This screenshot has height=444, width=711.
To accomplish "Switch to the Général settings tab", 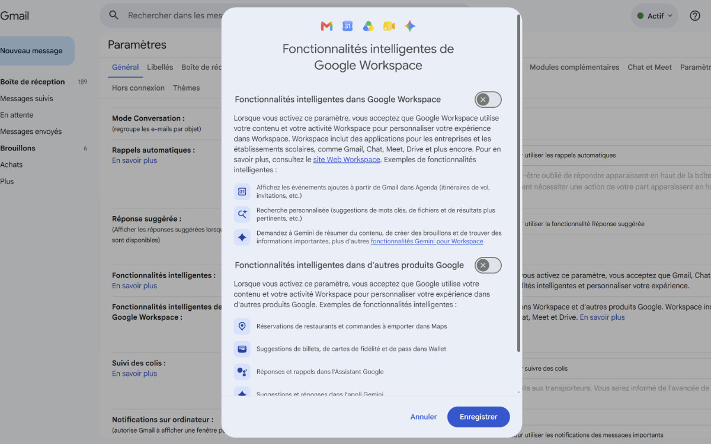I will (125, 67).
